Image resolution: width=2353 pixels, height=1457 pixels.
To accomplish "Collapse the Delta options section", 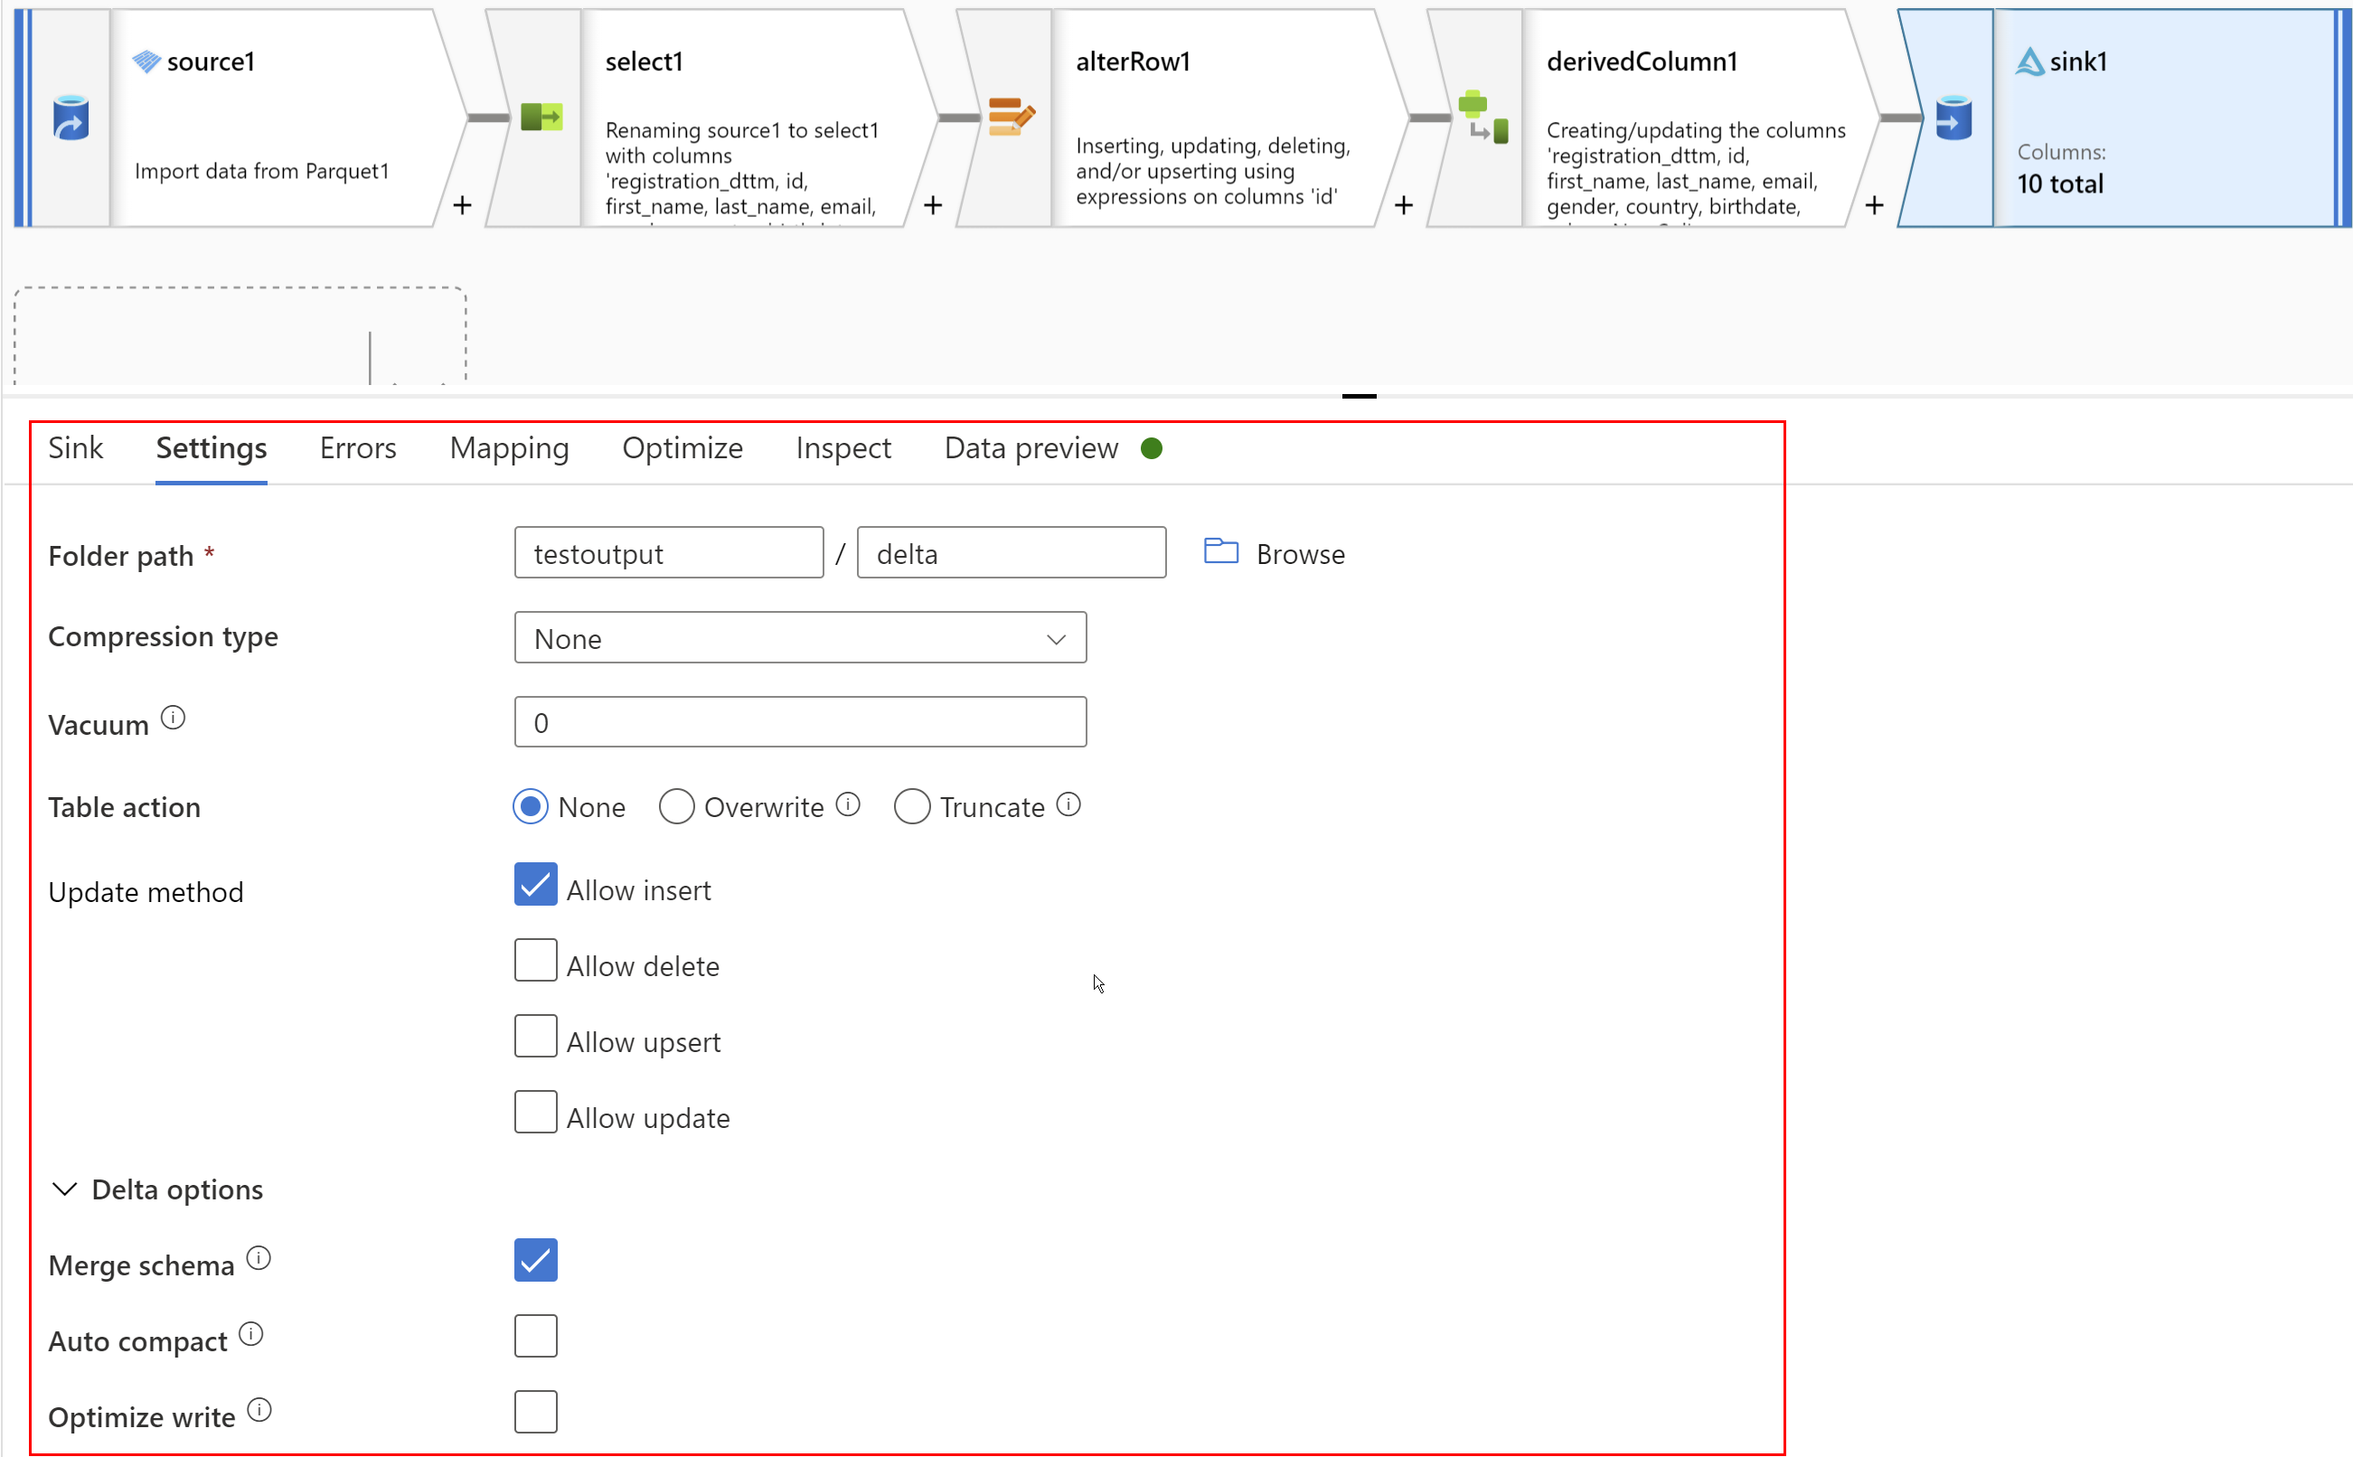I will 63,1189.
